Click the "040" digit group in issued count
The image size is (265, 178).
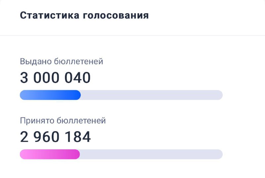78,78
